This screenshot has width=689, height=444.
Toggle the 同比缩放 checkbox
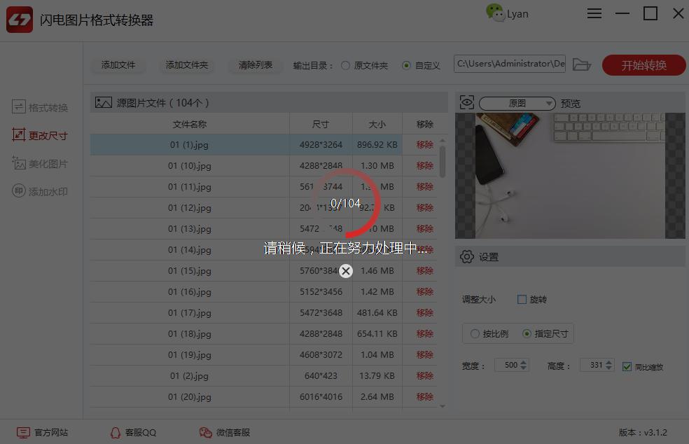(627, 366)
